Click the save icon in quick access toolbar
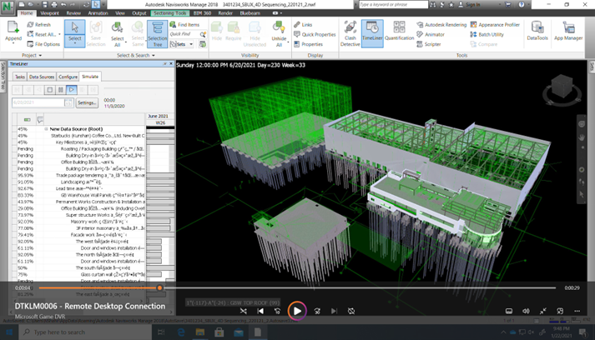This screenshot has height=340, width=595. coord(45,4)
